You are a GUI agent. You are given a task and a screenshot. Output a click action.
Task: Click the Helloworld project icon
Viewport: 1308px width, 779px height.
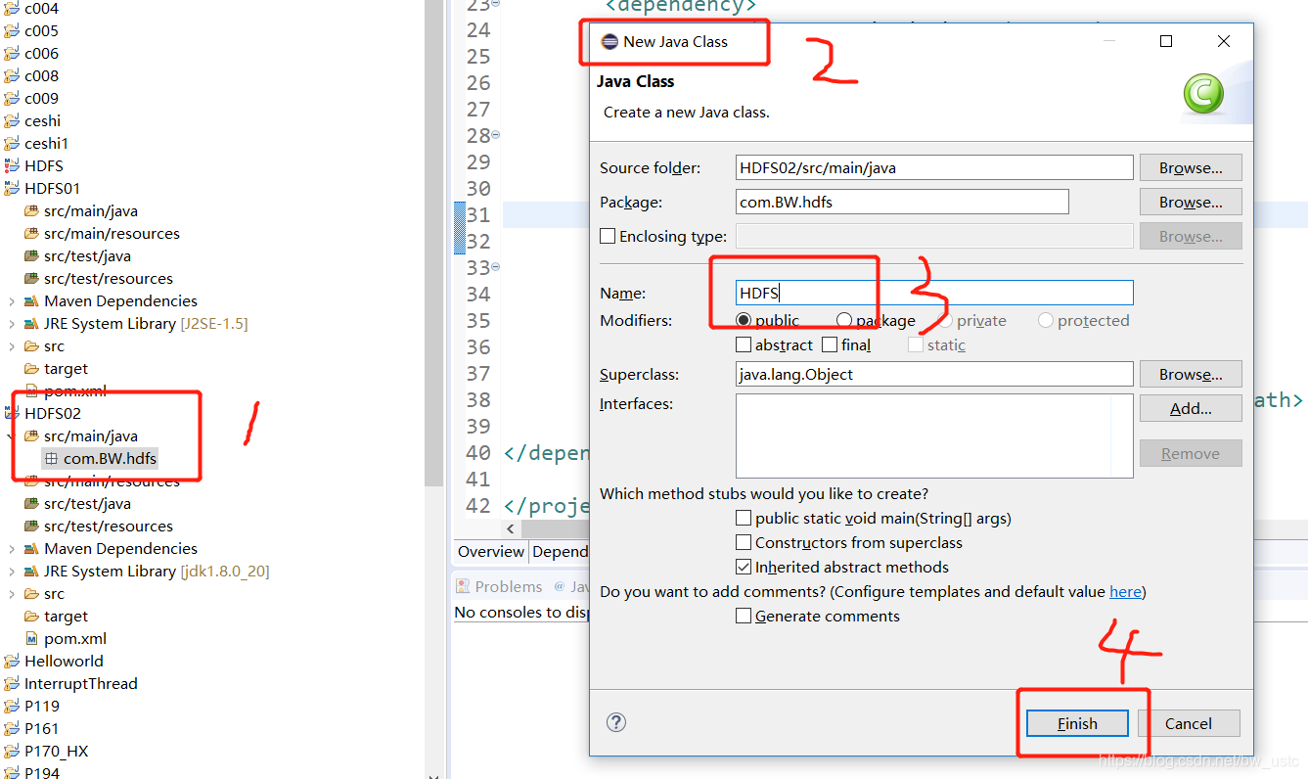coord(12,661)
